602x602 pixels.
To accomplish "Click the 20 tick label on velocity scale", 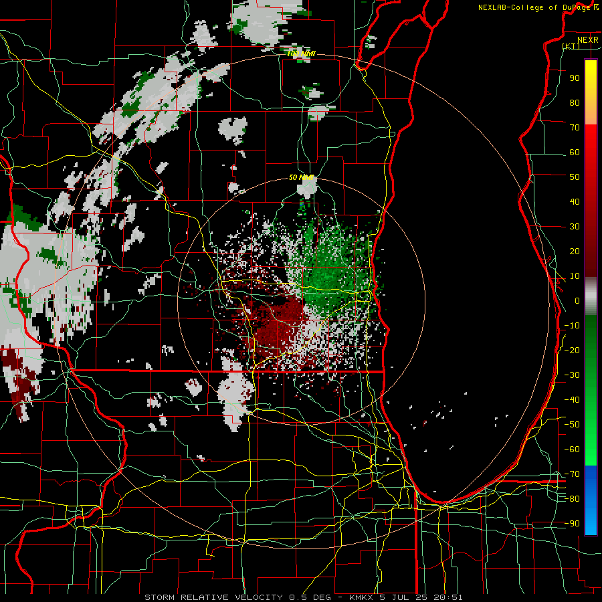I will (575, 251).
